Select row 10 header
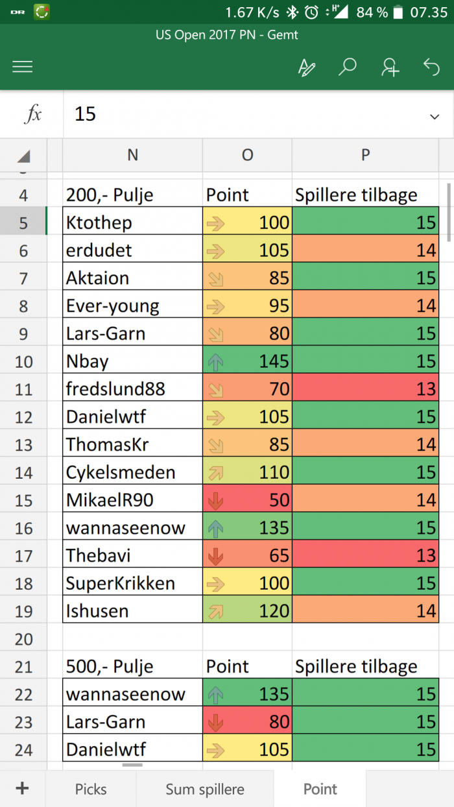Screen dimensions: 454x807 click(24, 361)
